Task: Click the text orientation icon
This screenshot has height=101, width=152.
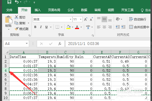Action: click(118, 19)
